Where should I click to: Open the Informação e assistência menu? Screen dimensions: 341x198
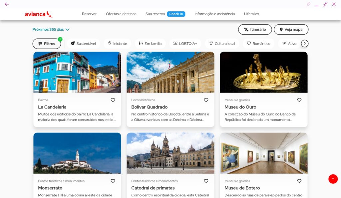[x=214, y=14]
